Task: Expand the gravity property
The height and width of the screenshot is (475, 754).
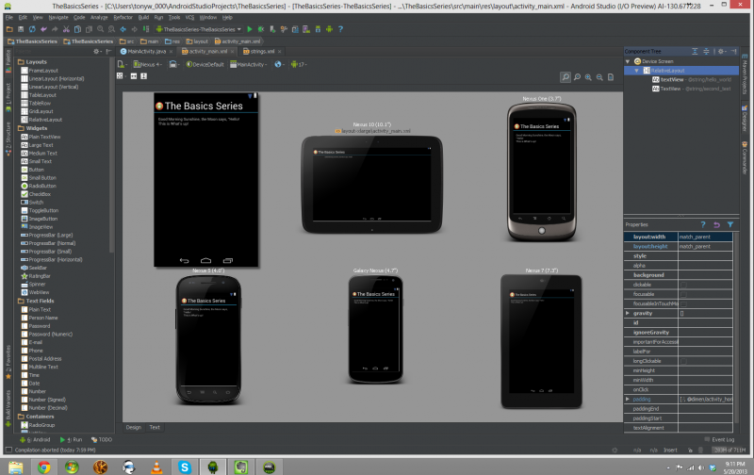Action: point(628,313)
